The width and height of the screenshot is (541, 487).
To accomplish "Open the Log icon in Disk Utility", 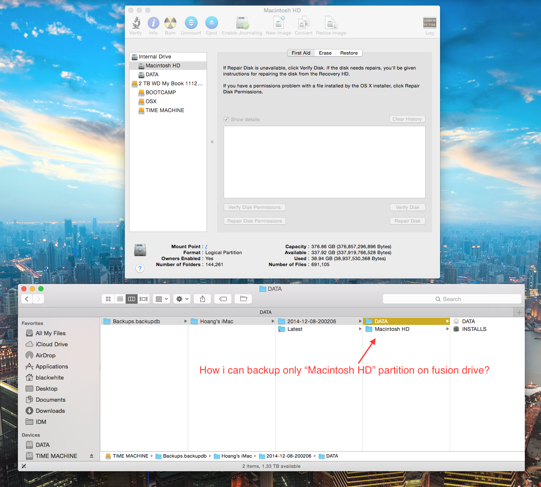I will 429,23.
